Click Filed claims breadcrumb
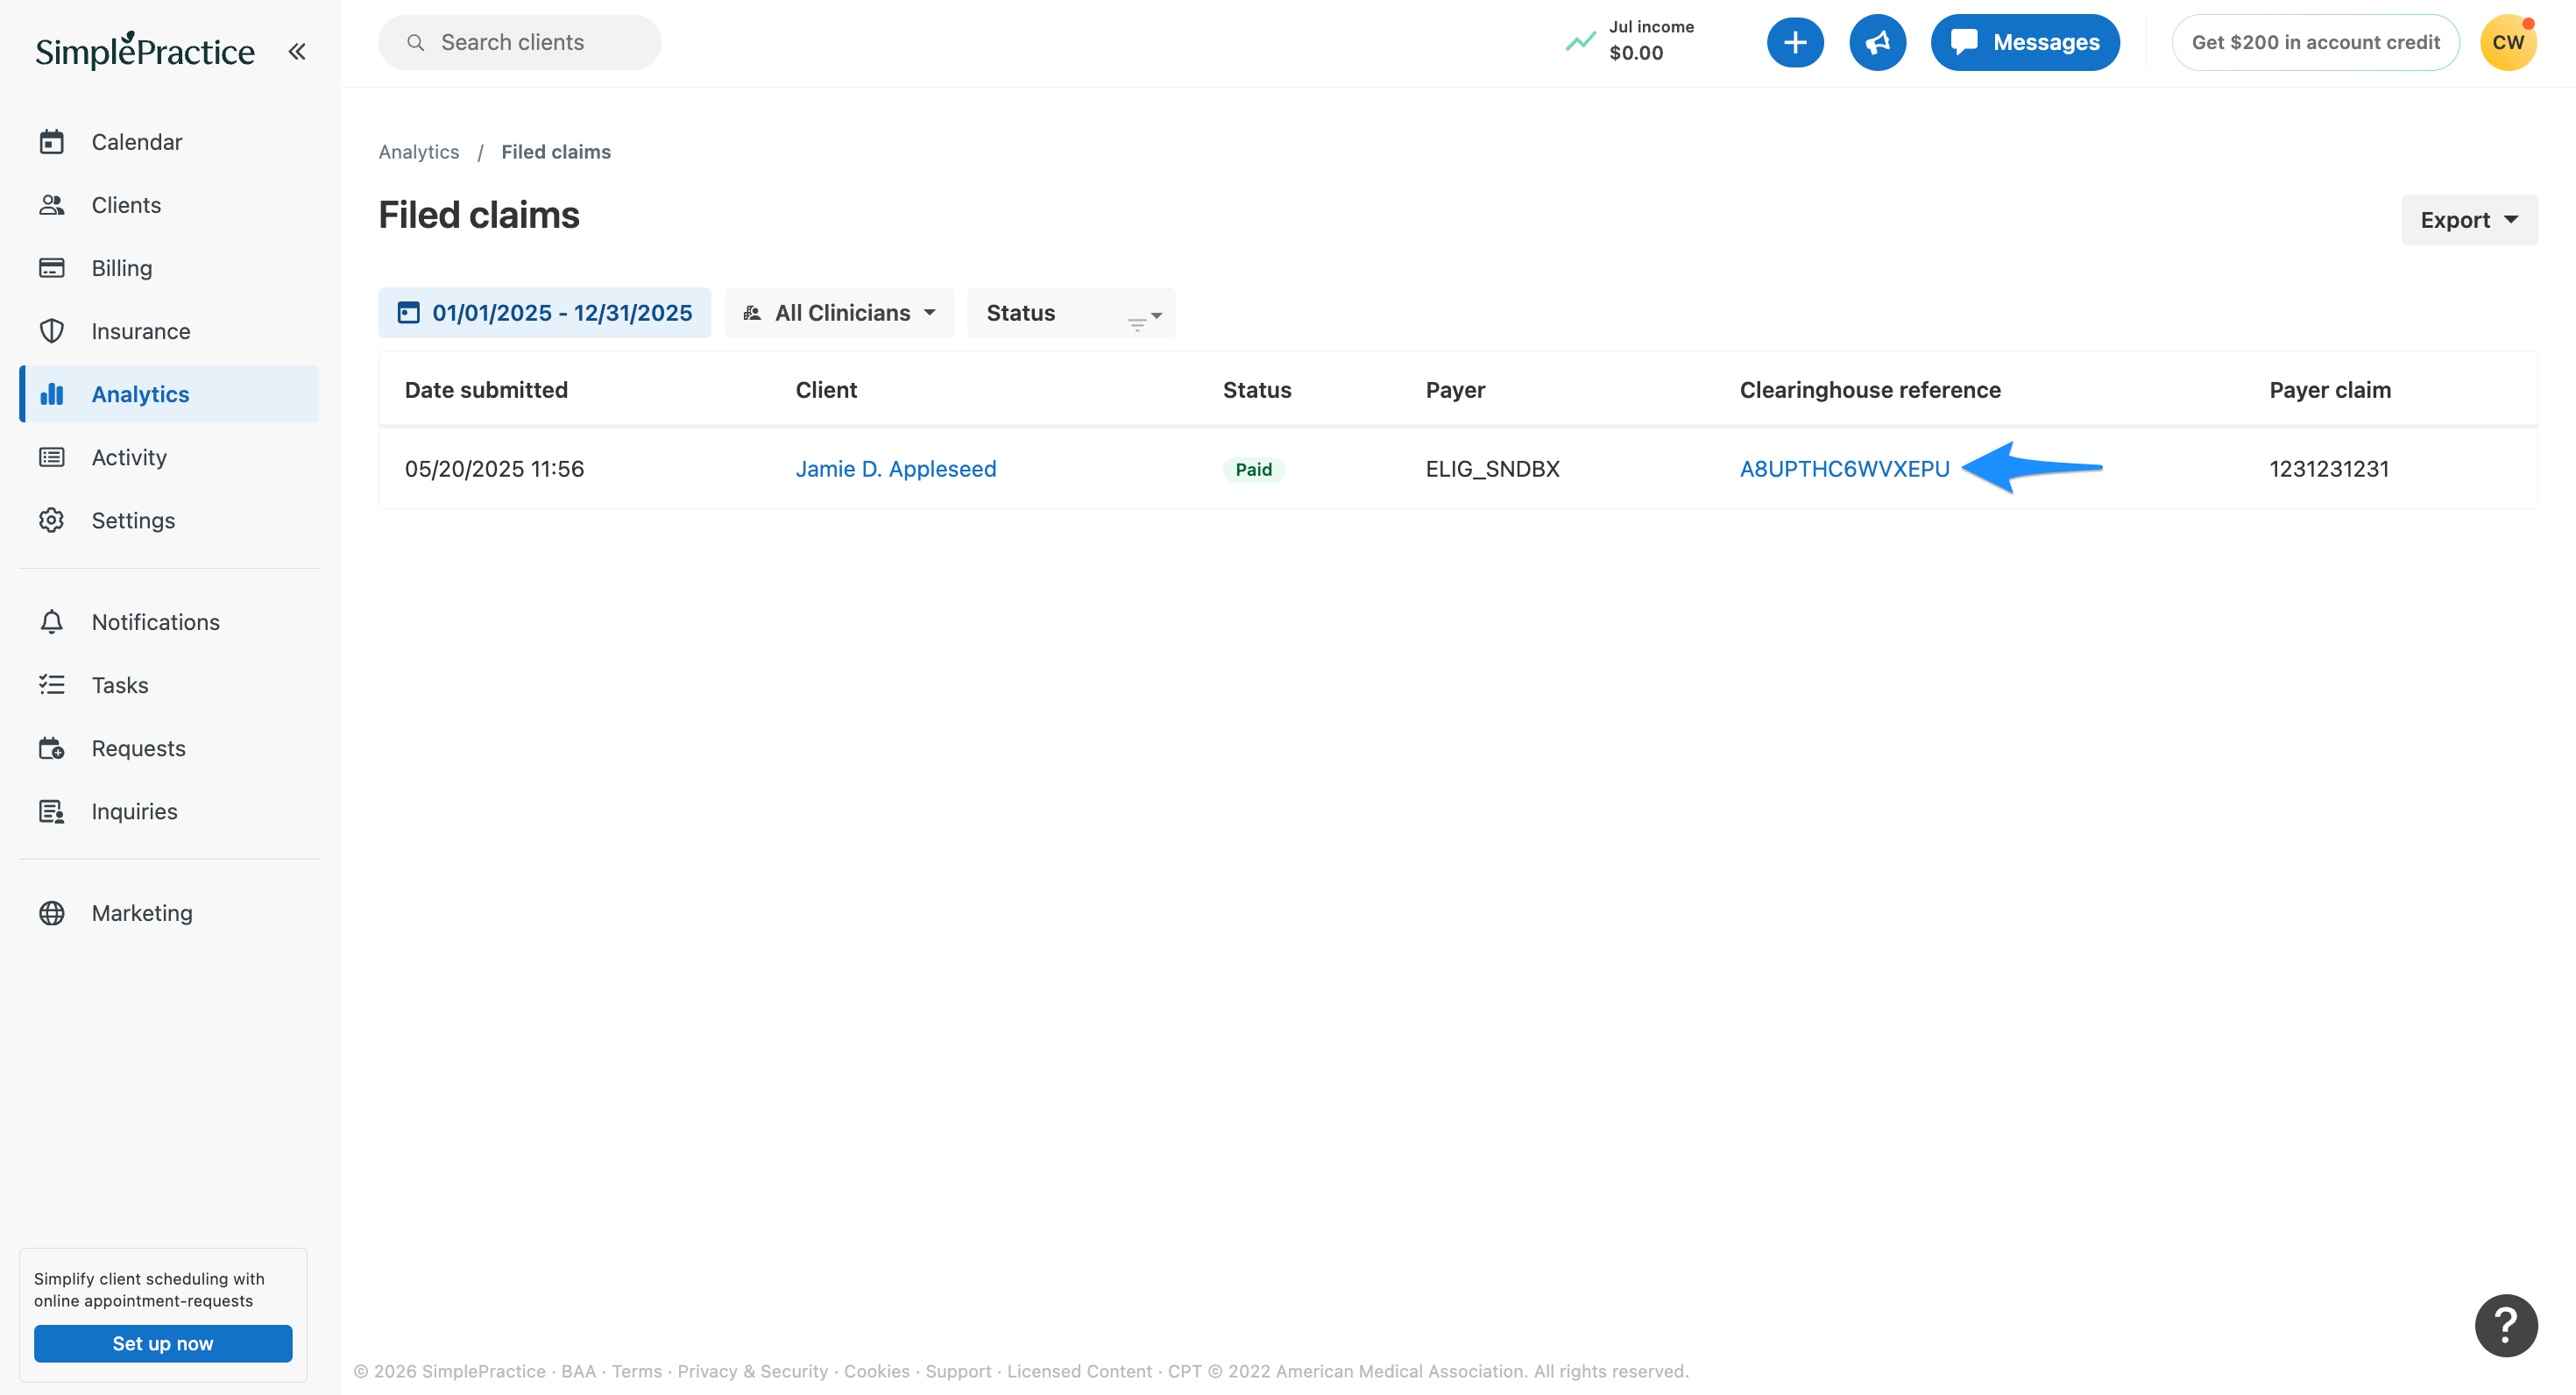Image resolution: width=2576 pixels, height=1395 pixels. 556,152
